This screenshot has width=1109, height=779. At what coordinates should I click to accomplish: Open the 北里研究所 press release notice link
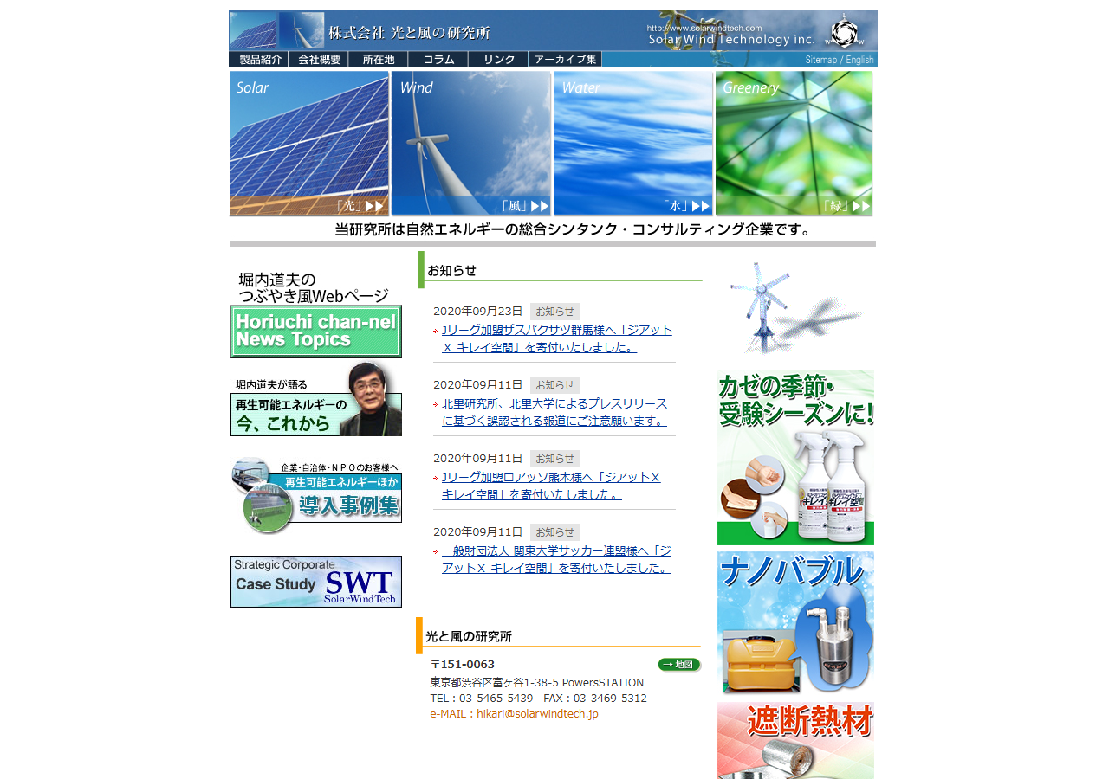point(554,412)
